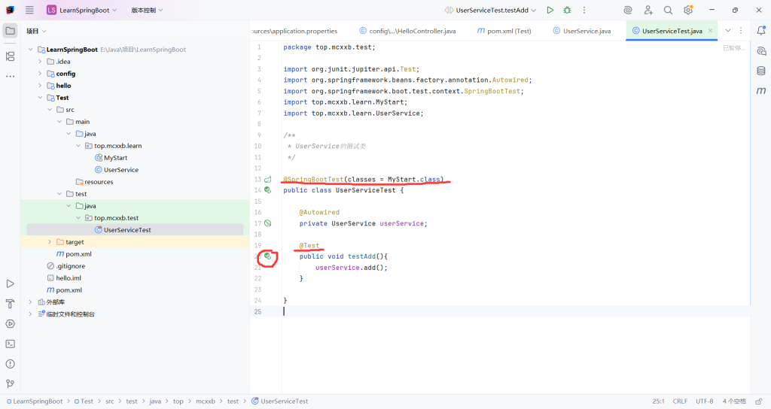Open the Git tool window

tap(10, 383)
